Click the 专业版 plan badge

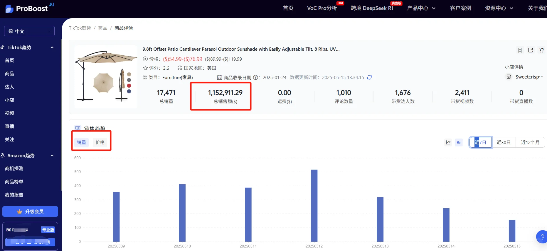click(x=48, y=230)
